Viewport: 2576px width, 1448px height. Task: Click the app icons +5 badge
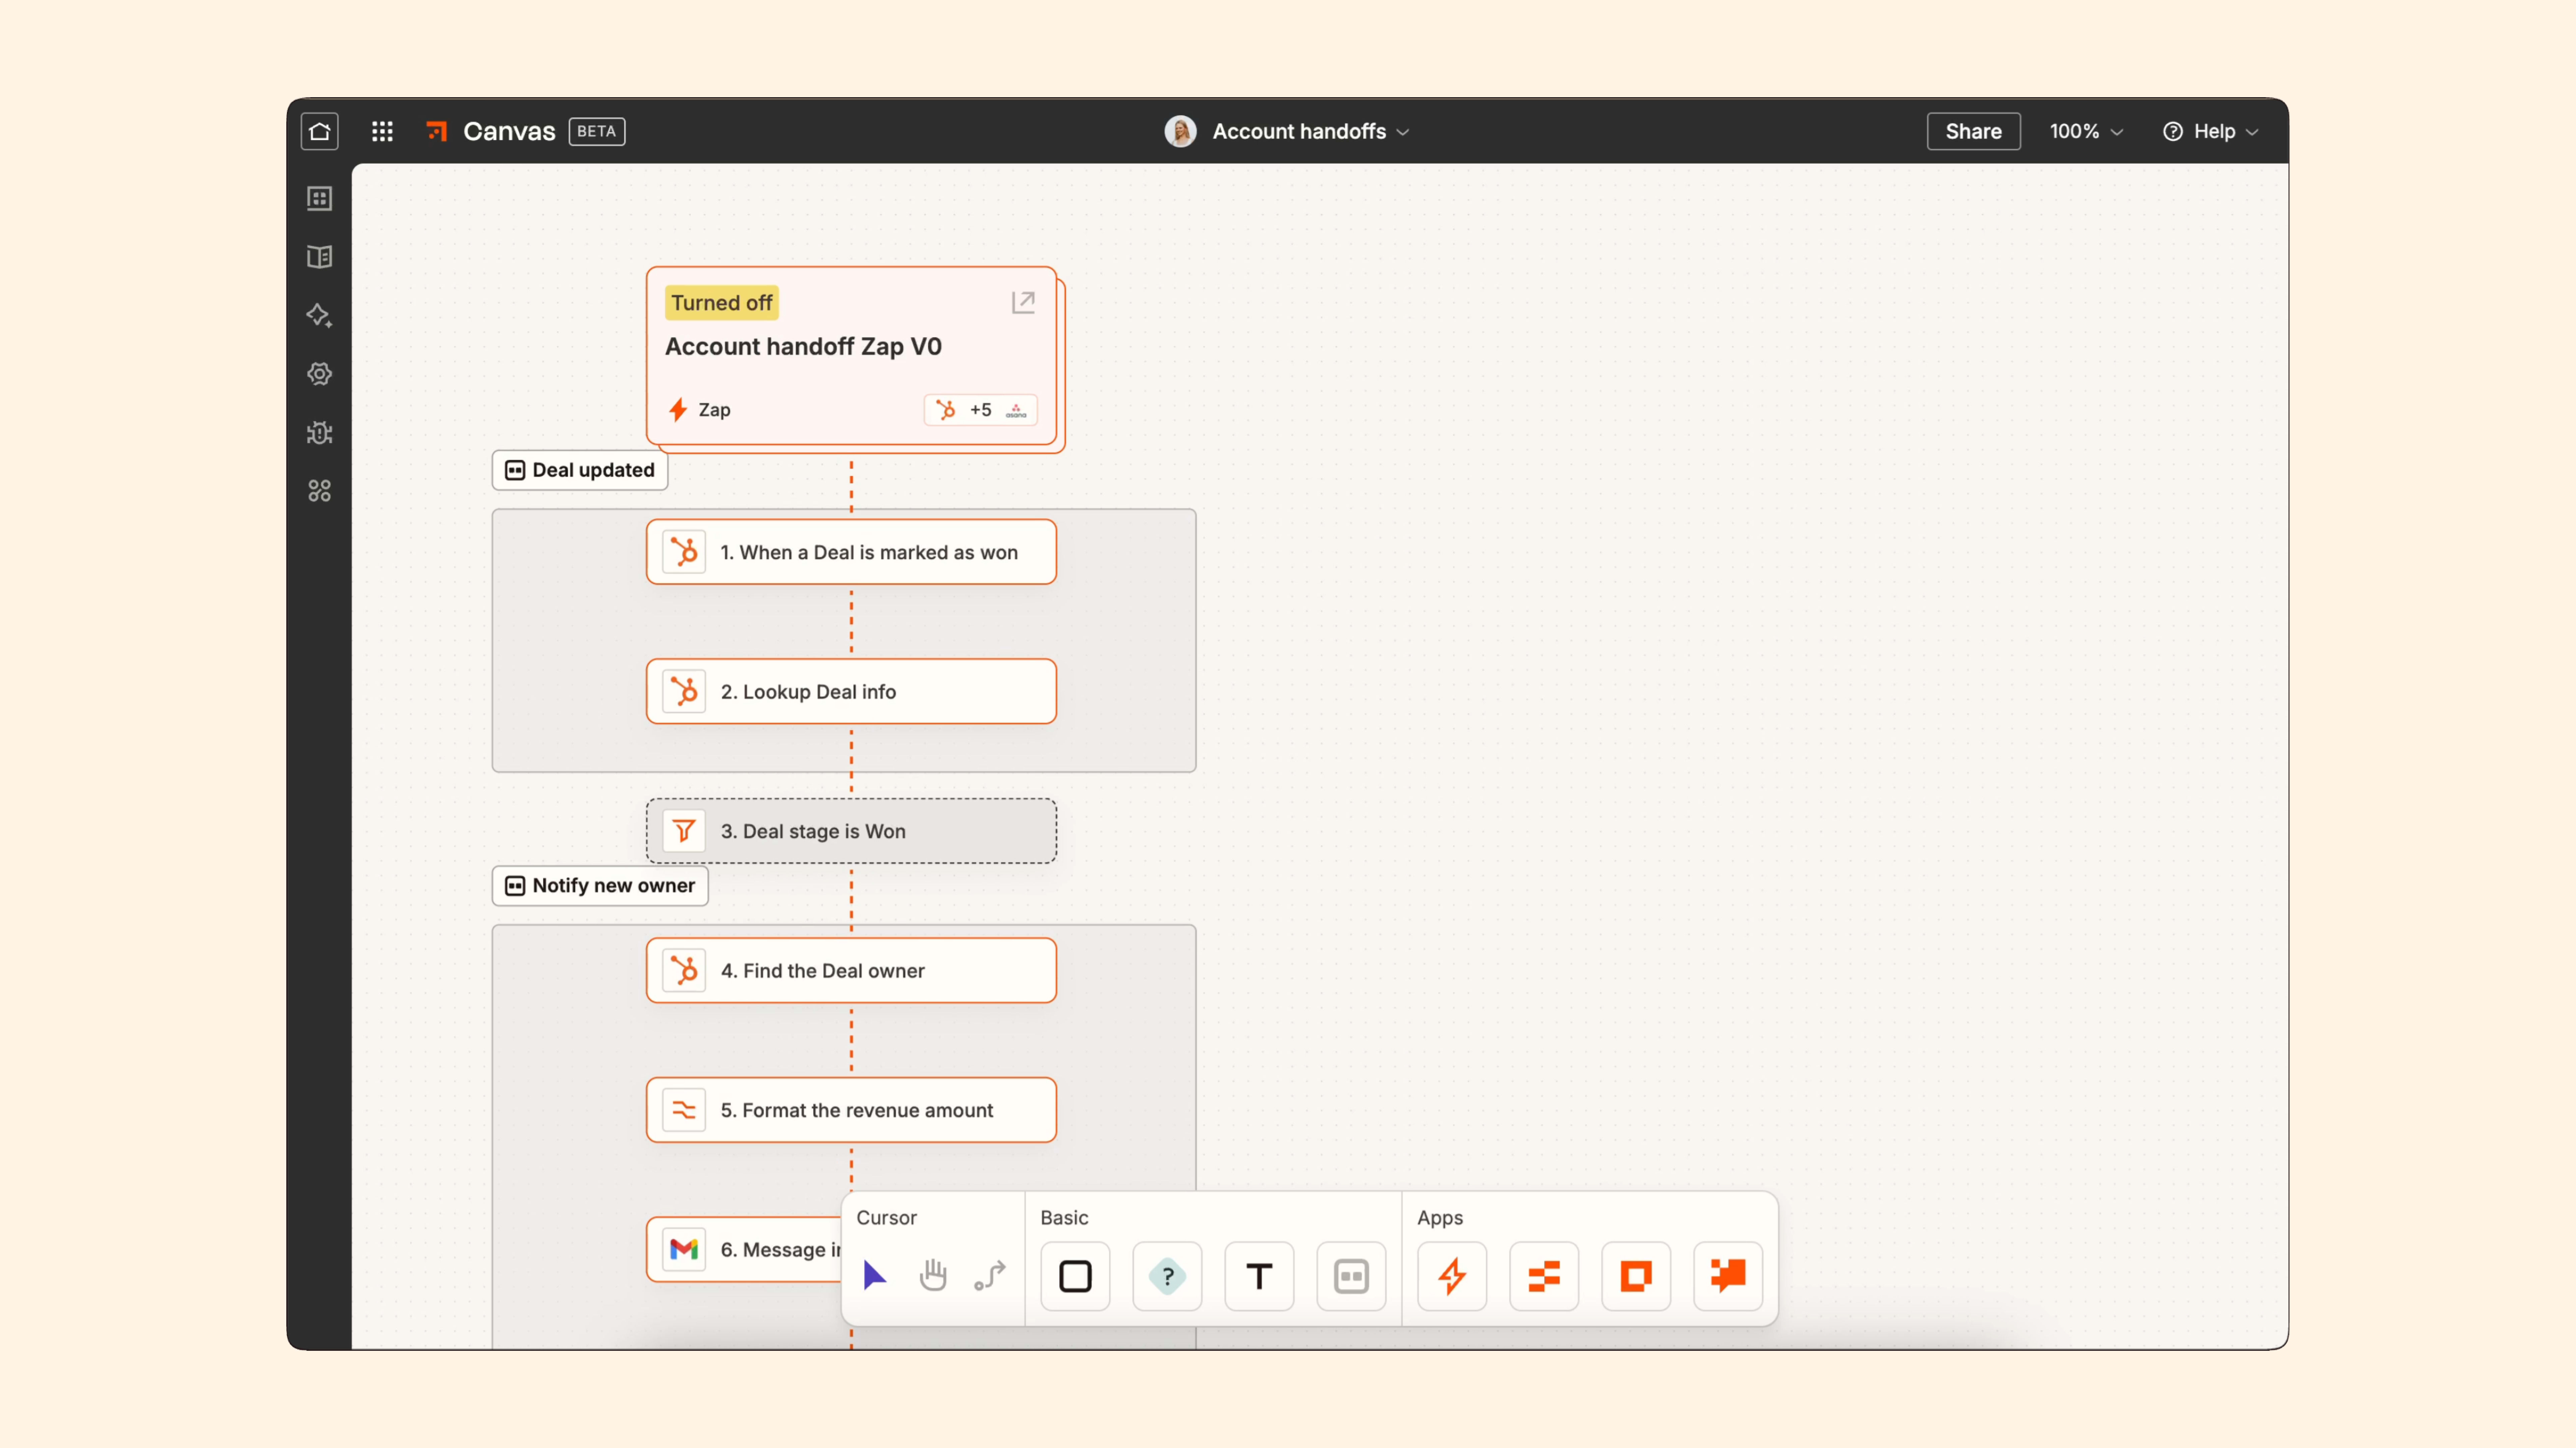click(x=980, y=410)
